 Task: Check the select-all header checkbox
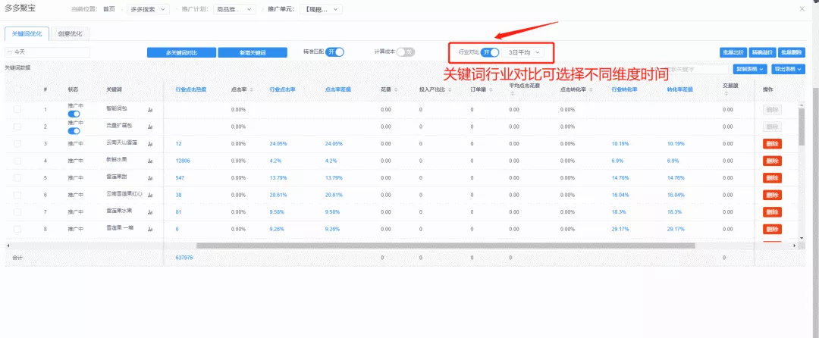[x=17, y=89]
